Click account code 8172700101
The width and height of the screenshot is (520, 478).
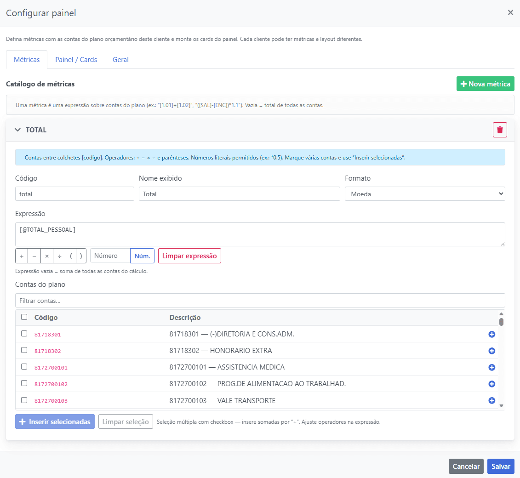(x=51, y=368)
